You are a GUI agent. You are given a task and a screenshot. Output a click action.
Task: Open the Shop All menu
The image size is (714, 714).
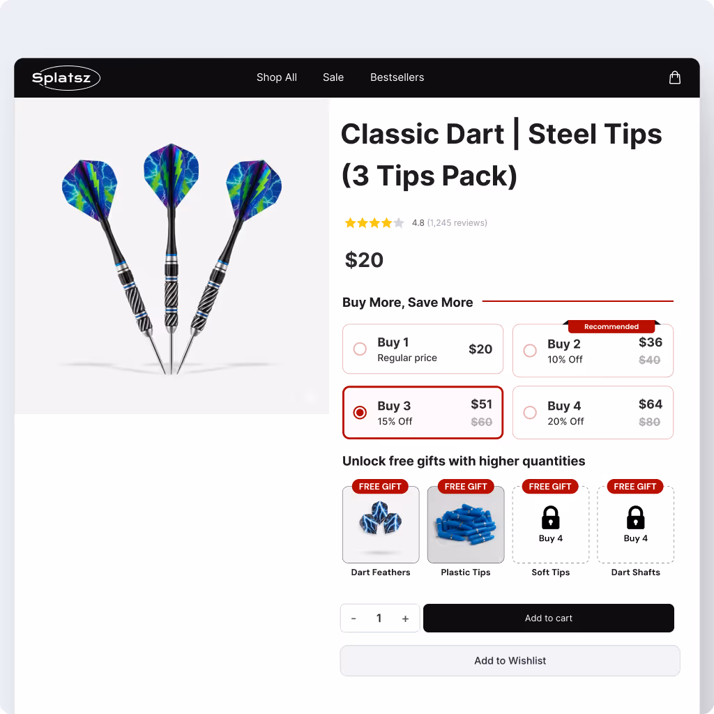coord(276,77)
